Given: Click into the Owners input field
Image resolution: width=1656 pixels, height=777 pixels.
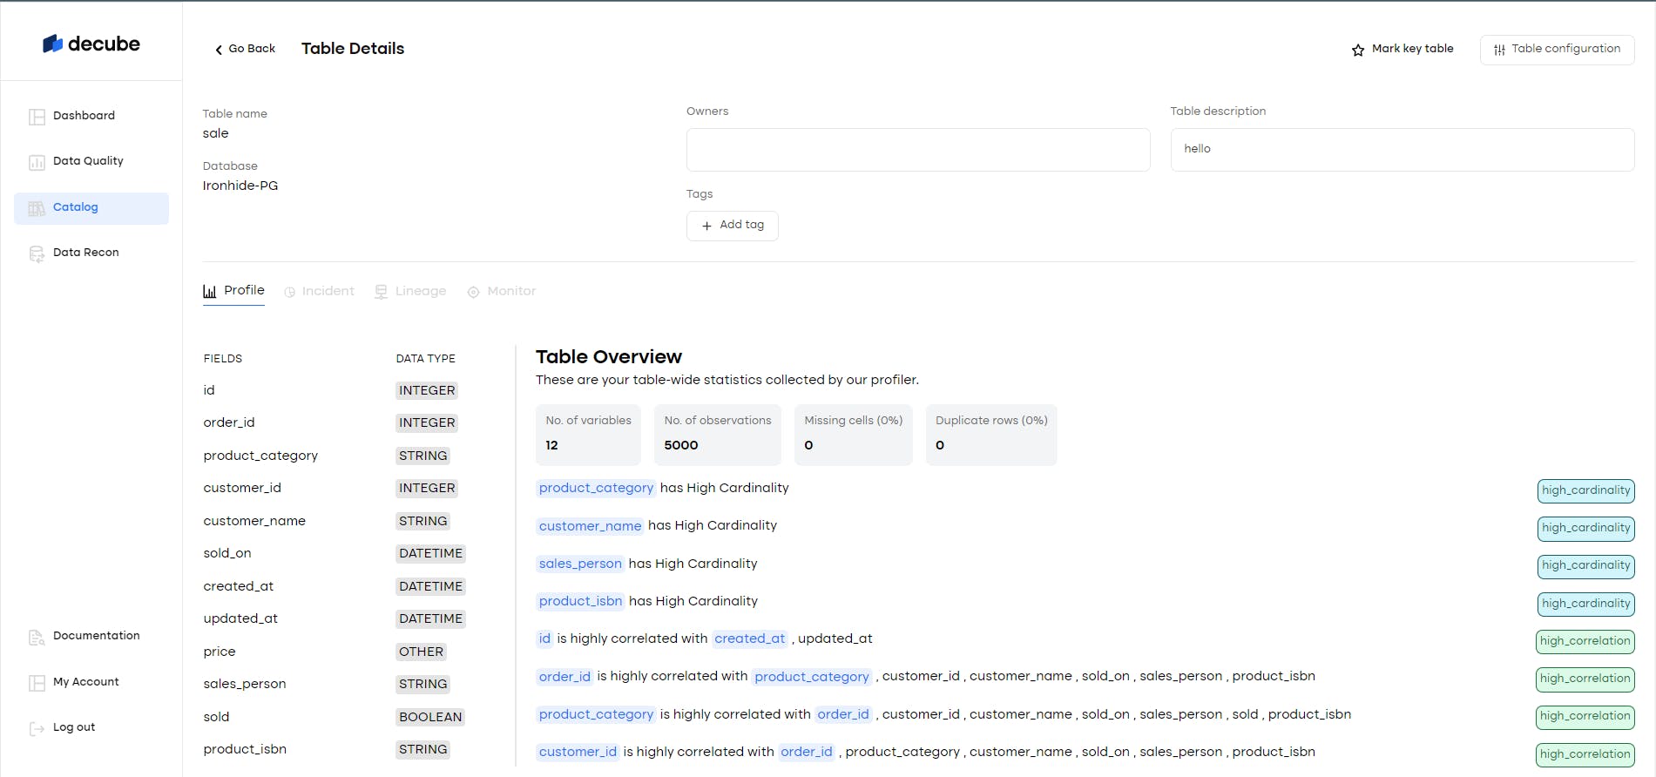Looking at the screenshot, I should 917,150.
